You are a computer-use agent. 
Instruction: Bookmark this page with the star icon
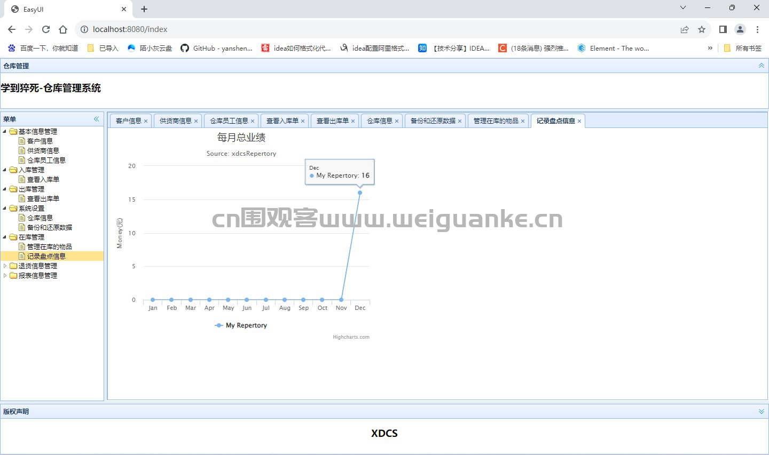(x=702, y=29)
